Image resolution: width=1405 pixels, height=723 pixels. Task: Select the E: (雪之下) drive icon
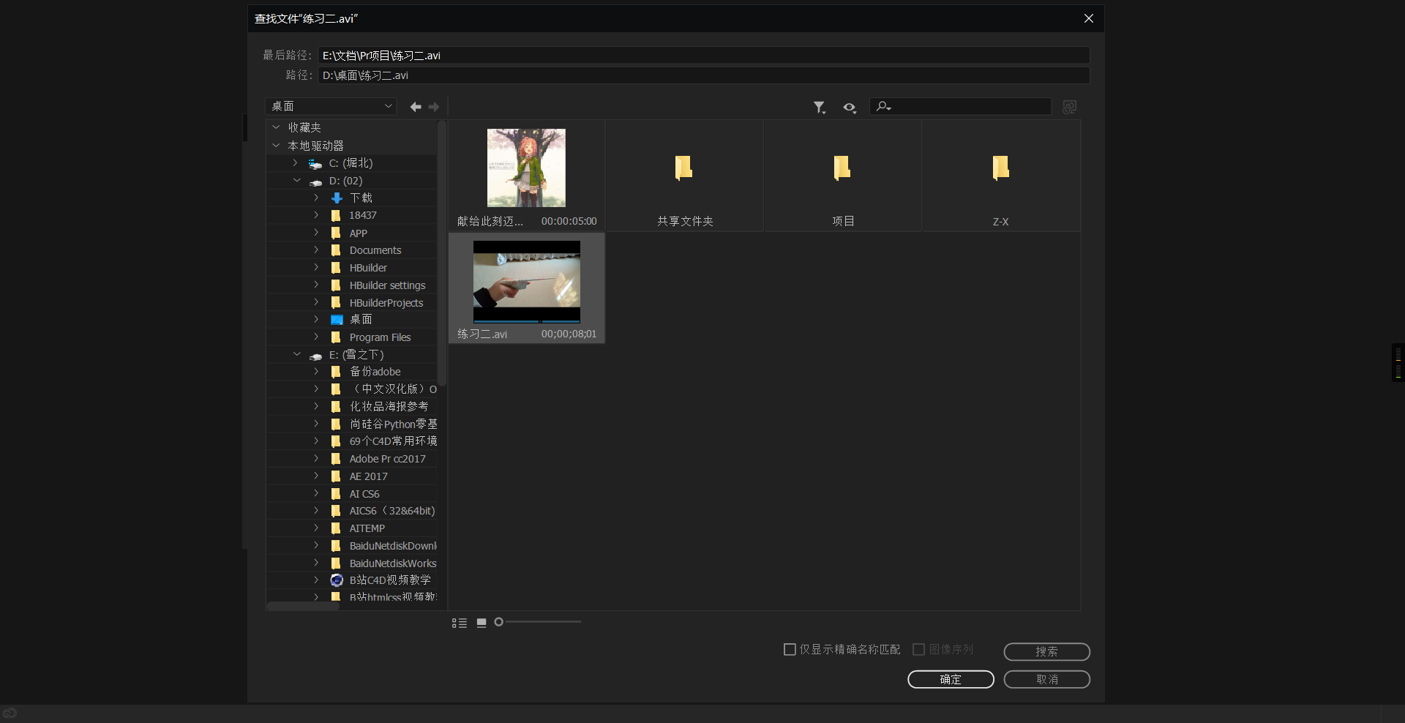315,356
